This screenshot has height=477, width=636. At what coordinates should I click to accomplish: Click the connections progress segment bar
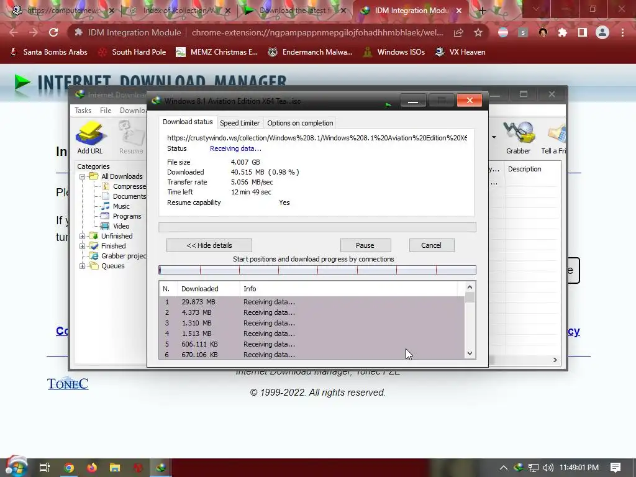pyautogui.click(x=317, y=270)
